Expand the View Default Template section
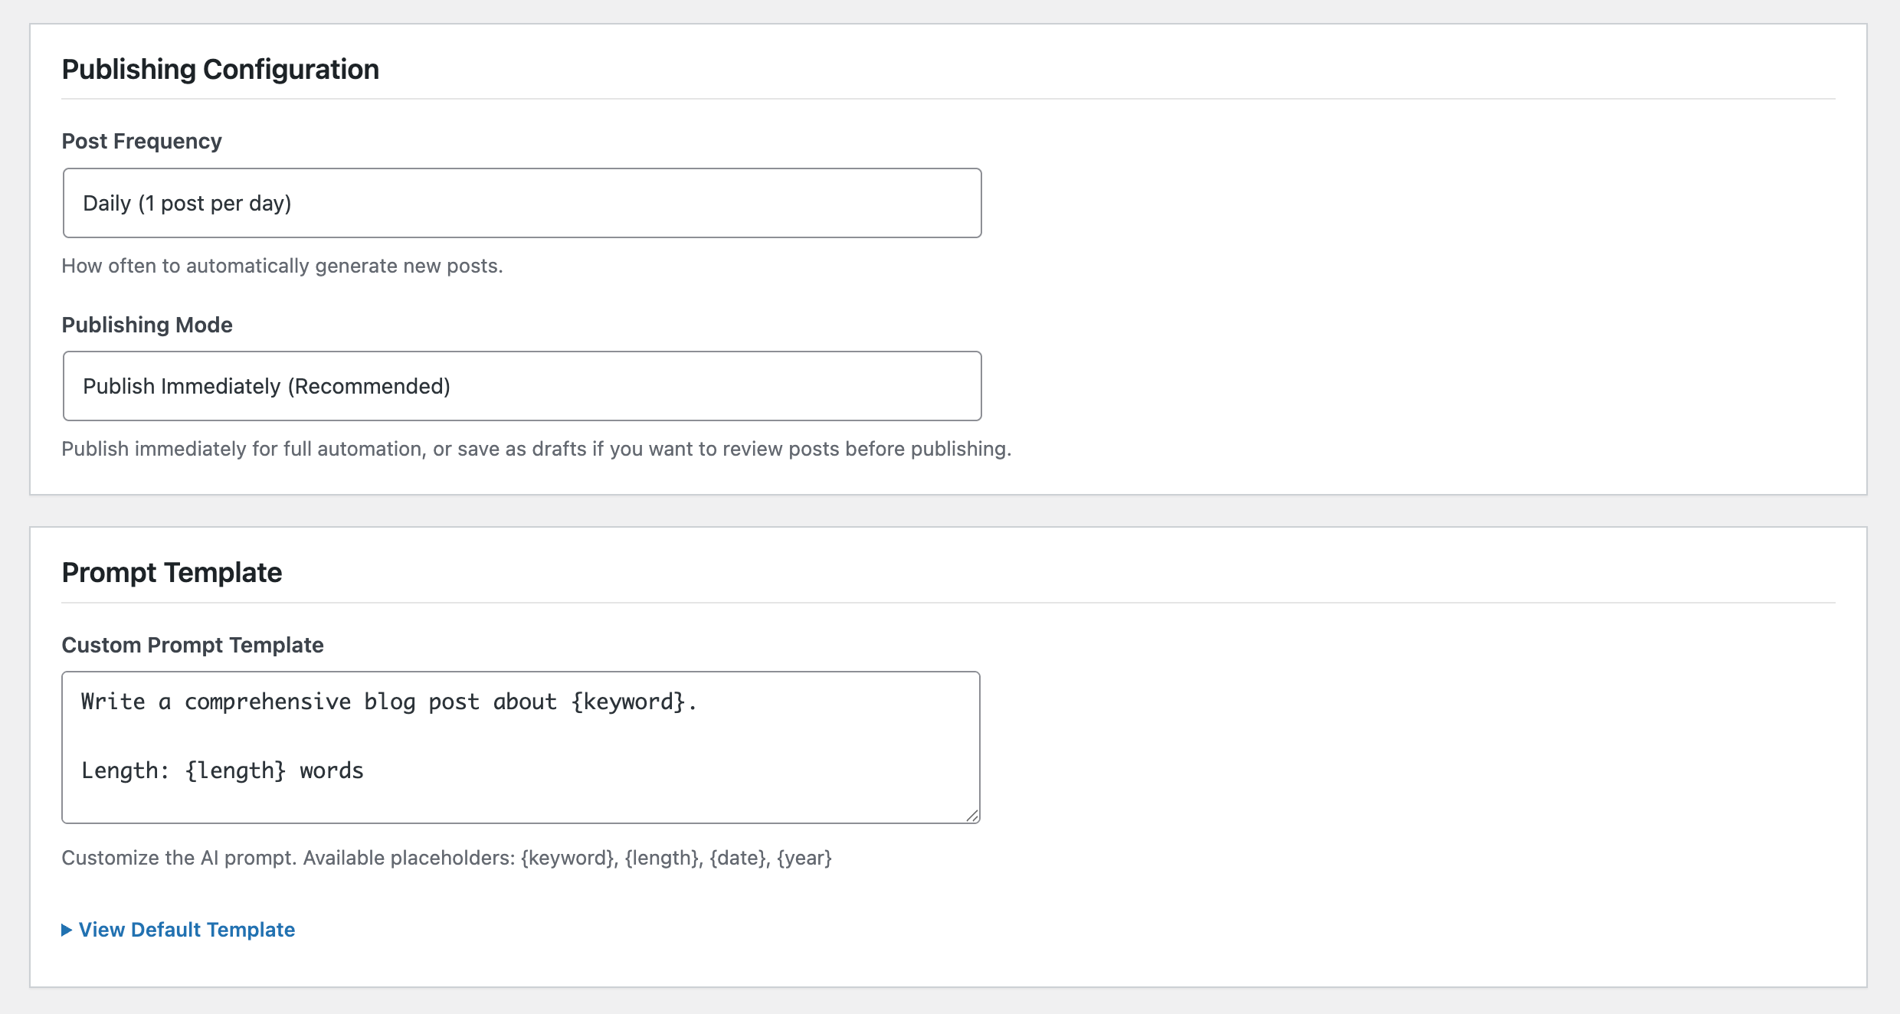 point(186,930)
